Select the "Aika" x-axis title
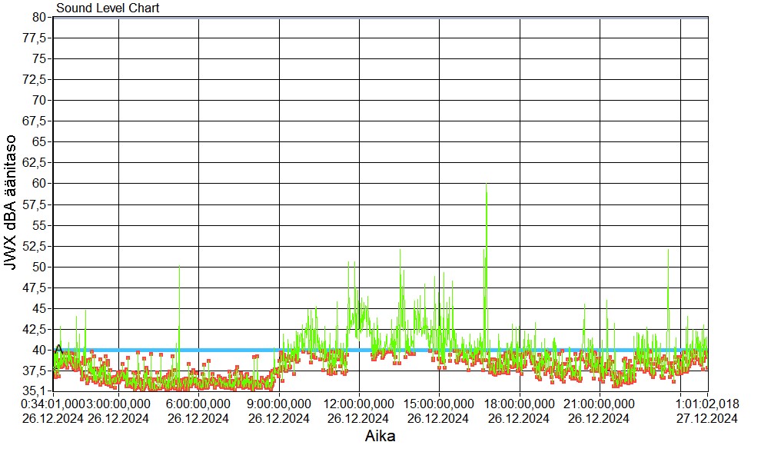761x452 pixels. pos(380,437)
